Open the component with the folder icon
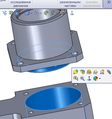The image size is (112, 119). click(x=76, y=72)
